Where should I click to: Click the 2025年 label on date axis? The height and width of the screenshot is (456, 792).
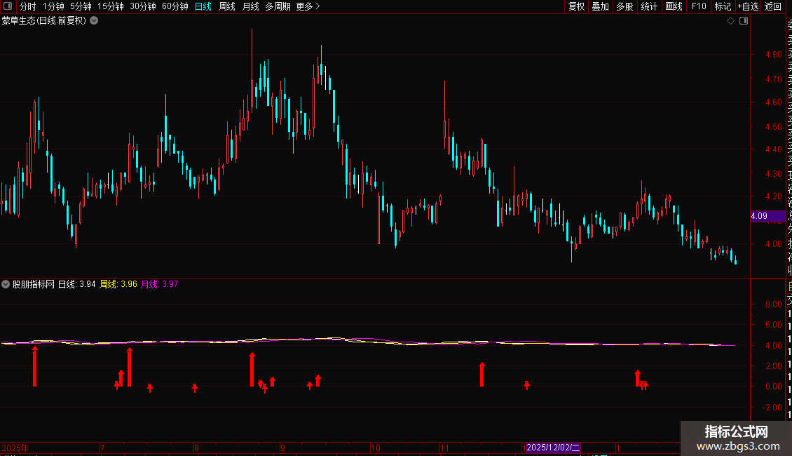pyautogui.click(x=15, y=448)
